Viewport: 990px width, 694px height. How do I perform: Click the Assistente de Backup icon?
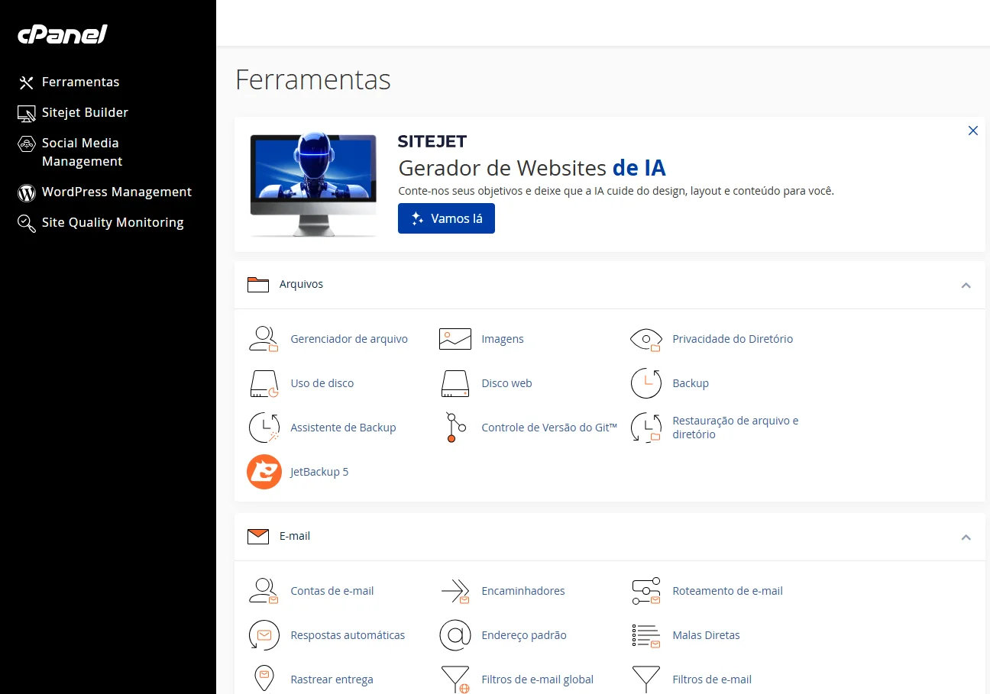pyautogui.click(x=264, y=428)
